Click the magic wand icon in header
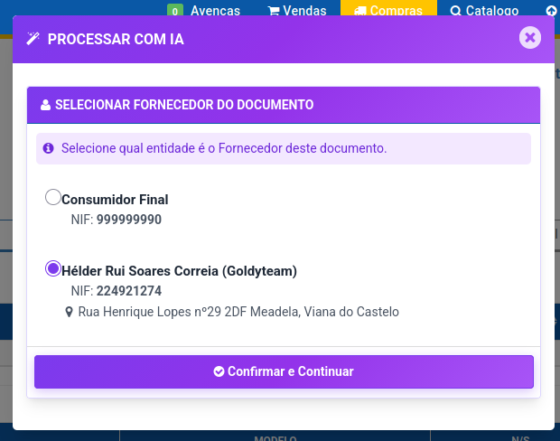The height and width of the screenshot is (441, 560). point(33,39)
